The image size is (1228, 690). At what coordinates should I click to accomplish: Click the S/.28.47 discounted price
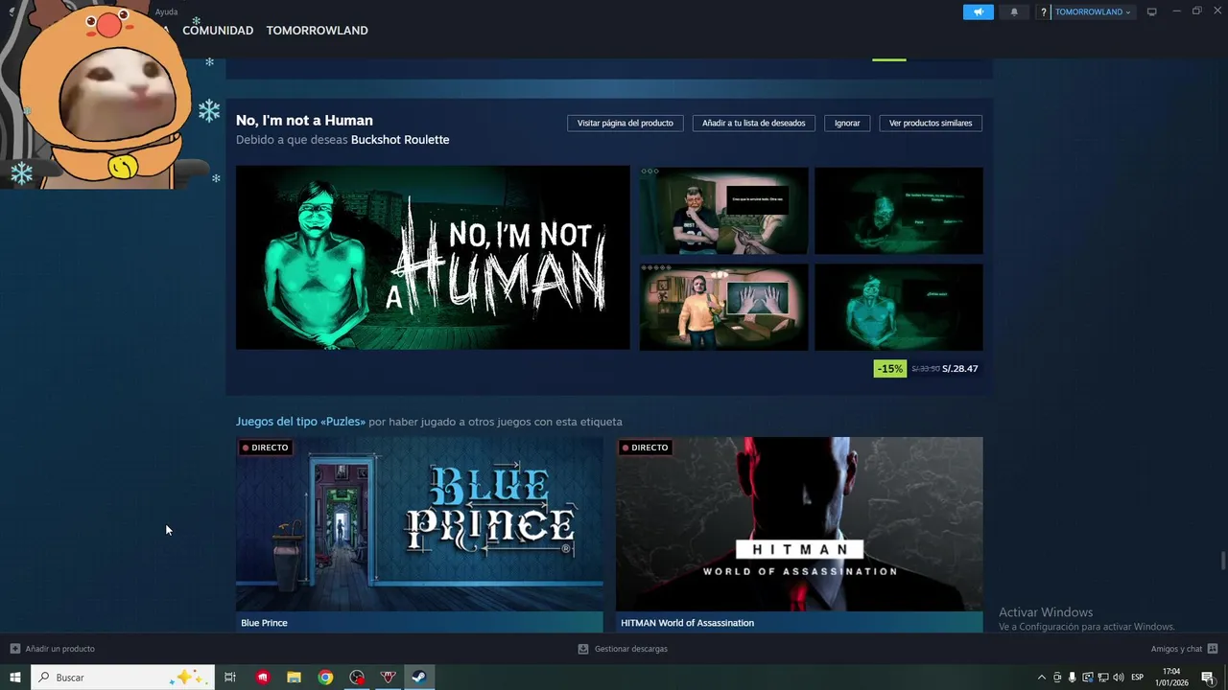pos(959,369)
